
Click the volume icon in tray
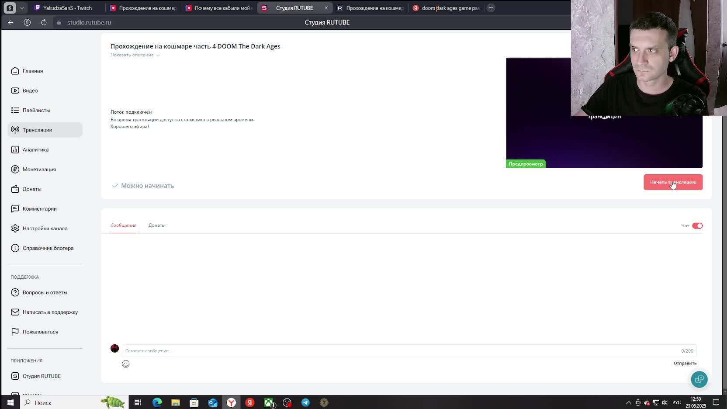[x=665, y=402]
